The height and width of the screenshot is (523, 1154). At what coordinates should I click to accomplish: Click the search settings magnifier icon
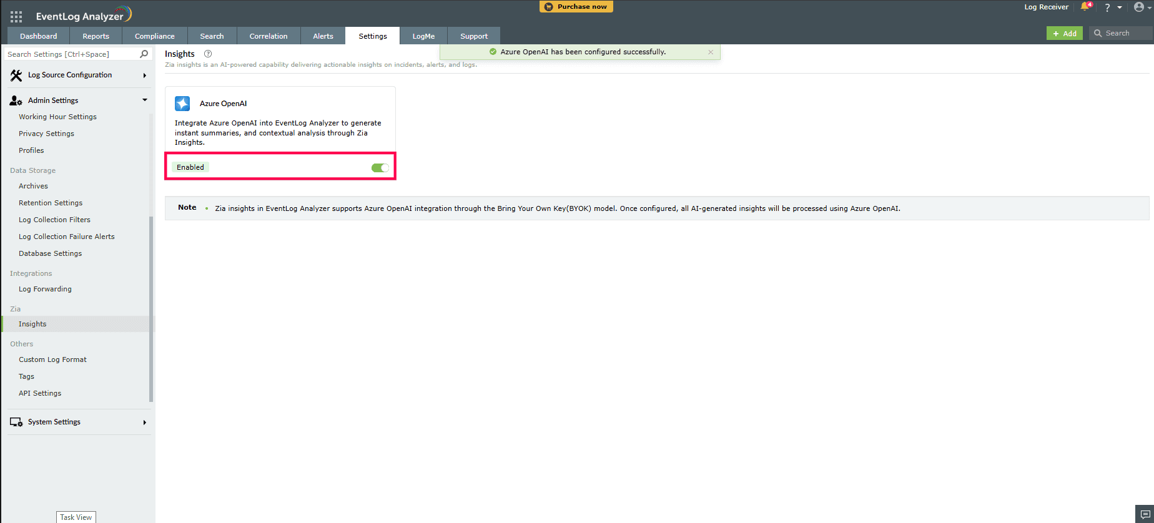144,54
